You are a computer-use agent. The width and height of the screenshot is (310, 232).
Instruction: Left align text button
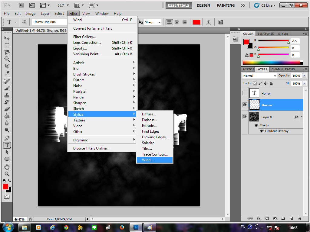(x=169, y=22)
